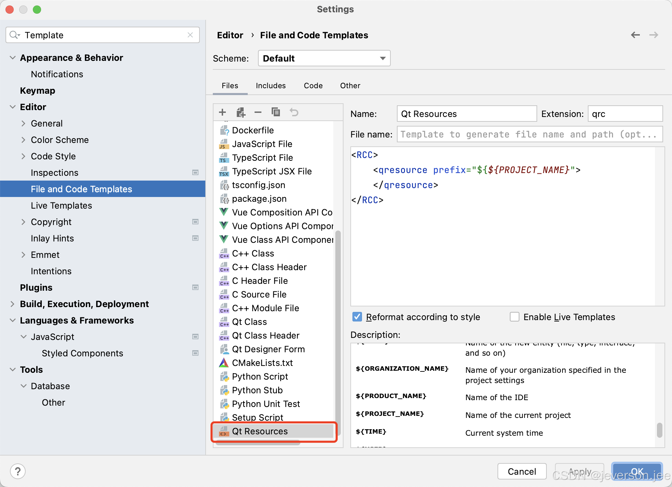Switch to the Code tab

pos(313,85)
